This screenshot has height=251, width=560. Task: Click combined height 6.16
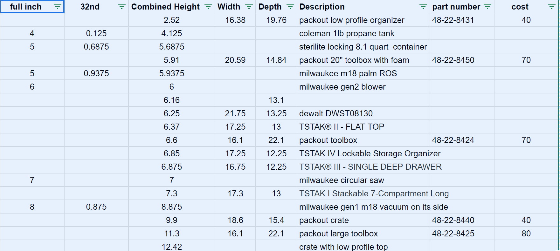(172, 100)
